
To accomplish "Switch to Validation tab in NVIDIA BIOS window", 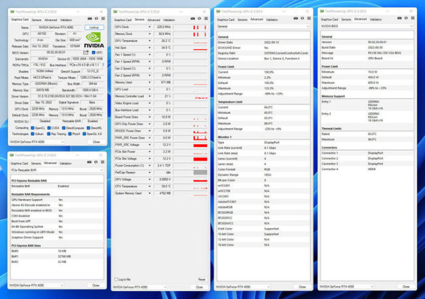I will pos(376,19).
